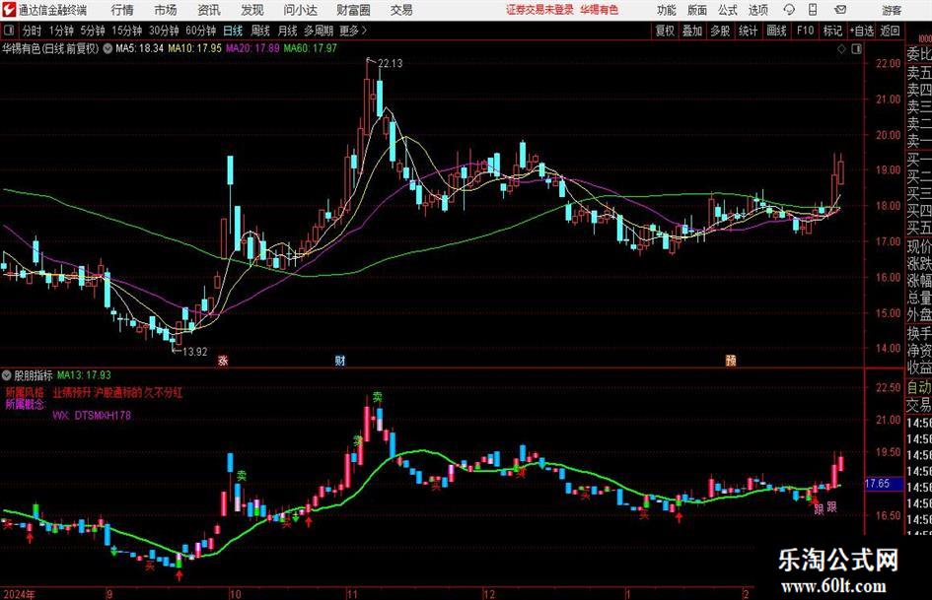932x600 pixels.
Task: Click the 涨 event marker
Action: [x=223, y=360]
